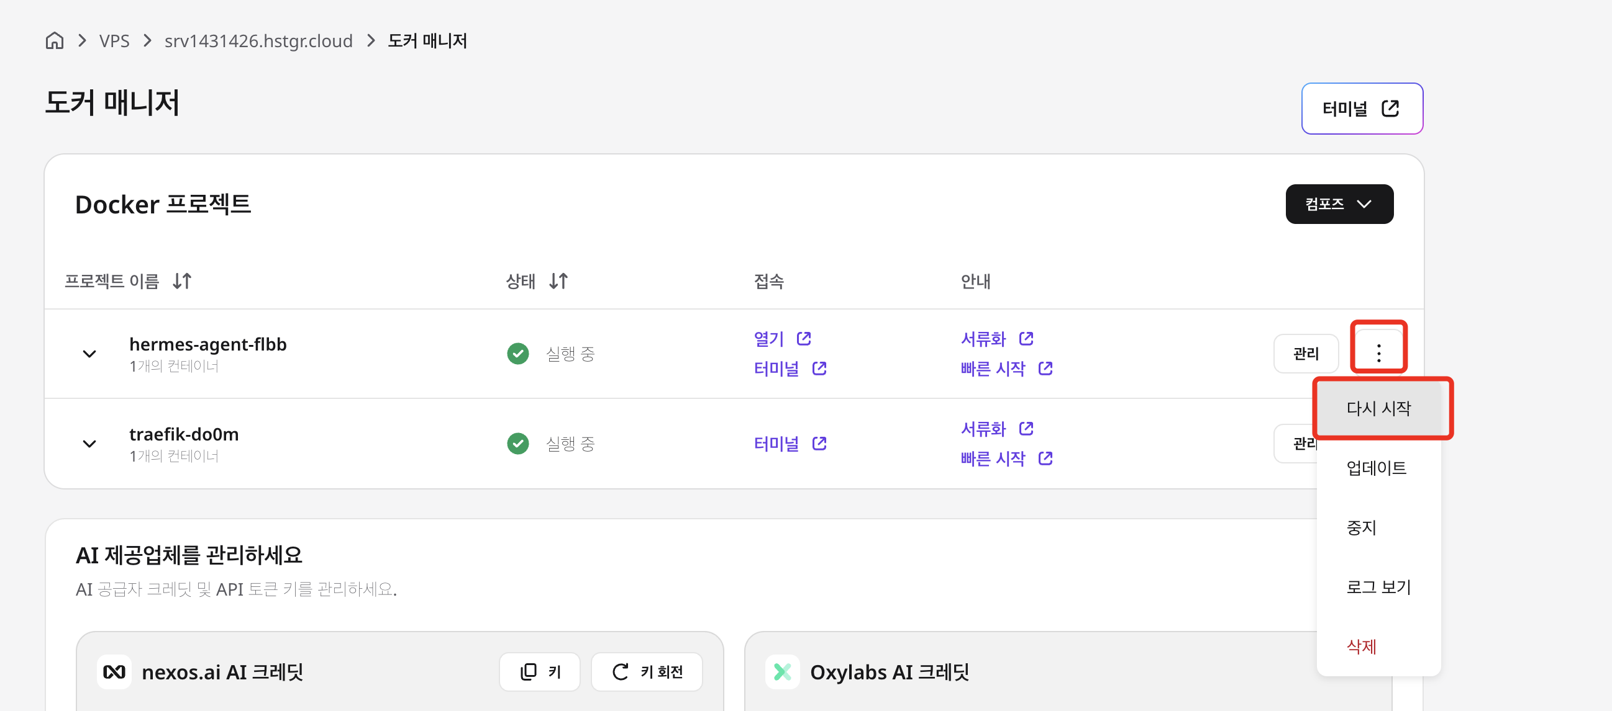Open the 열기 link for hermes-agent-flbb

[782, 339]
